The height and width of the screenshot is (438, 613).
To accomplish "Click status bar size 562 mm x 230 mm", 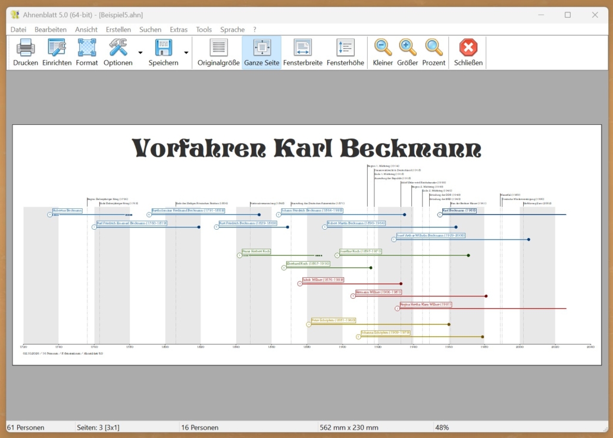I will (349, 427).
